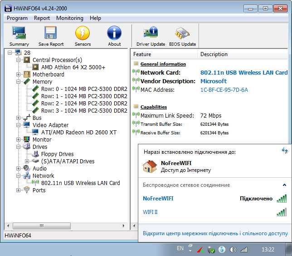Click the EN language indicator
Screen dimensions: 292x256
pyautogui.click(x=180, y=248)
